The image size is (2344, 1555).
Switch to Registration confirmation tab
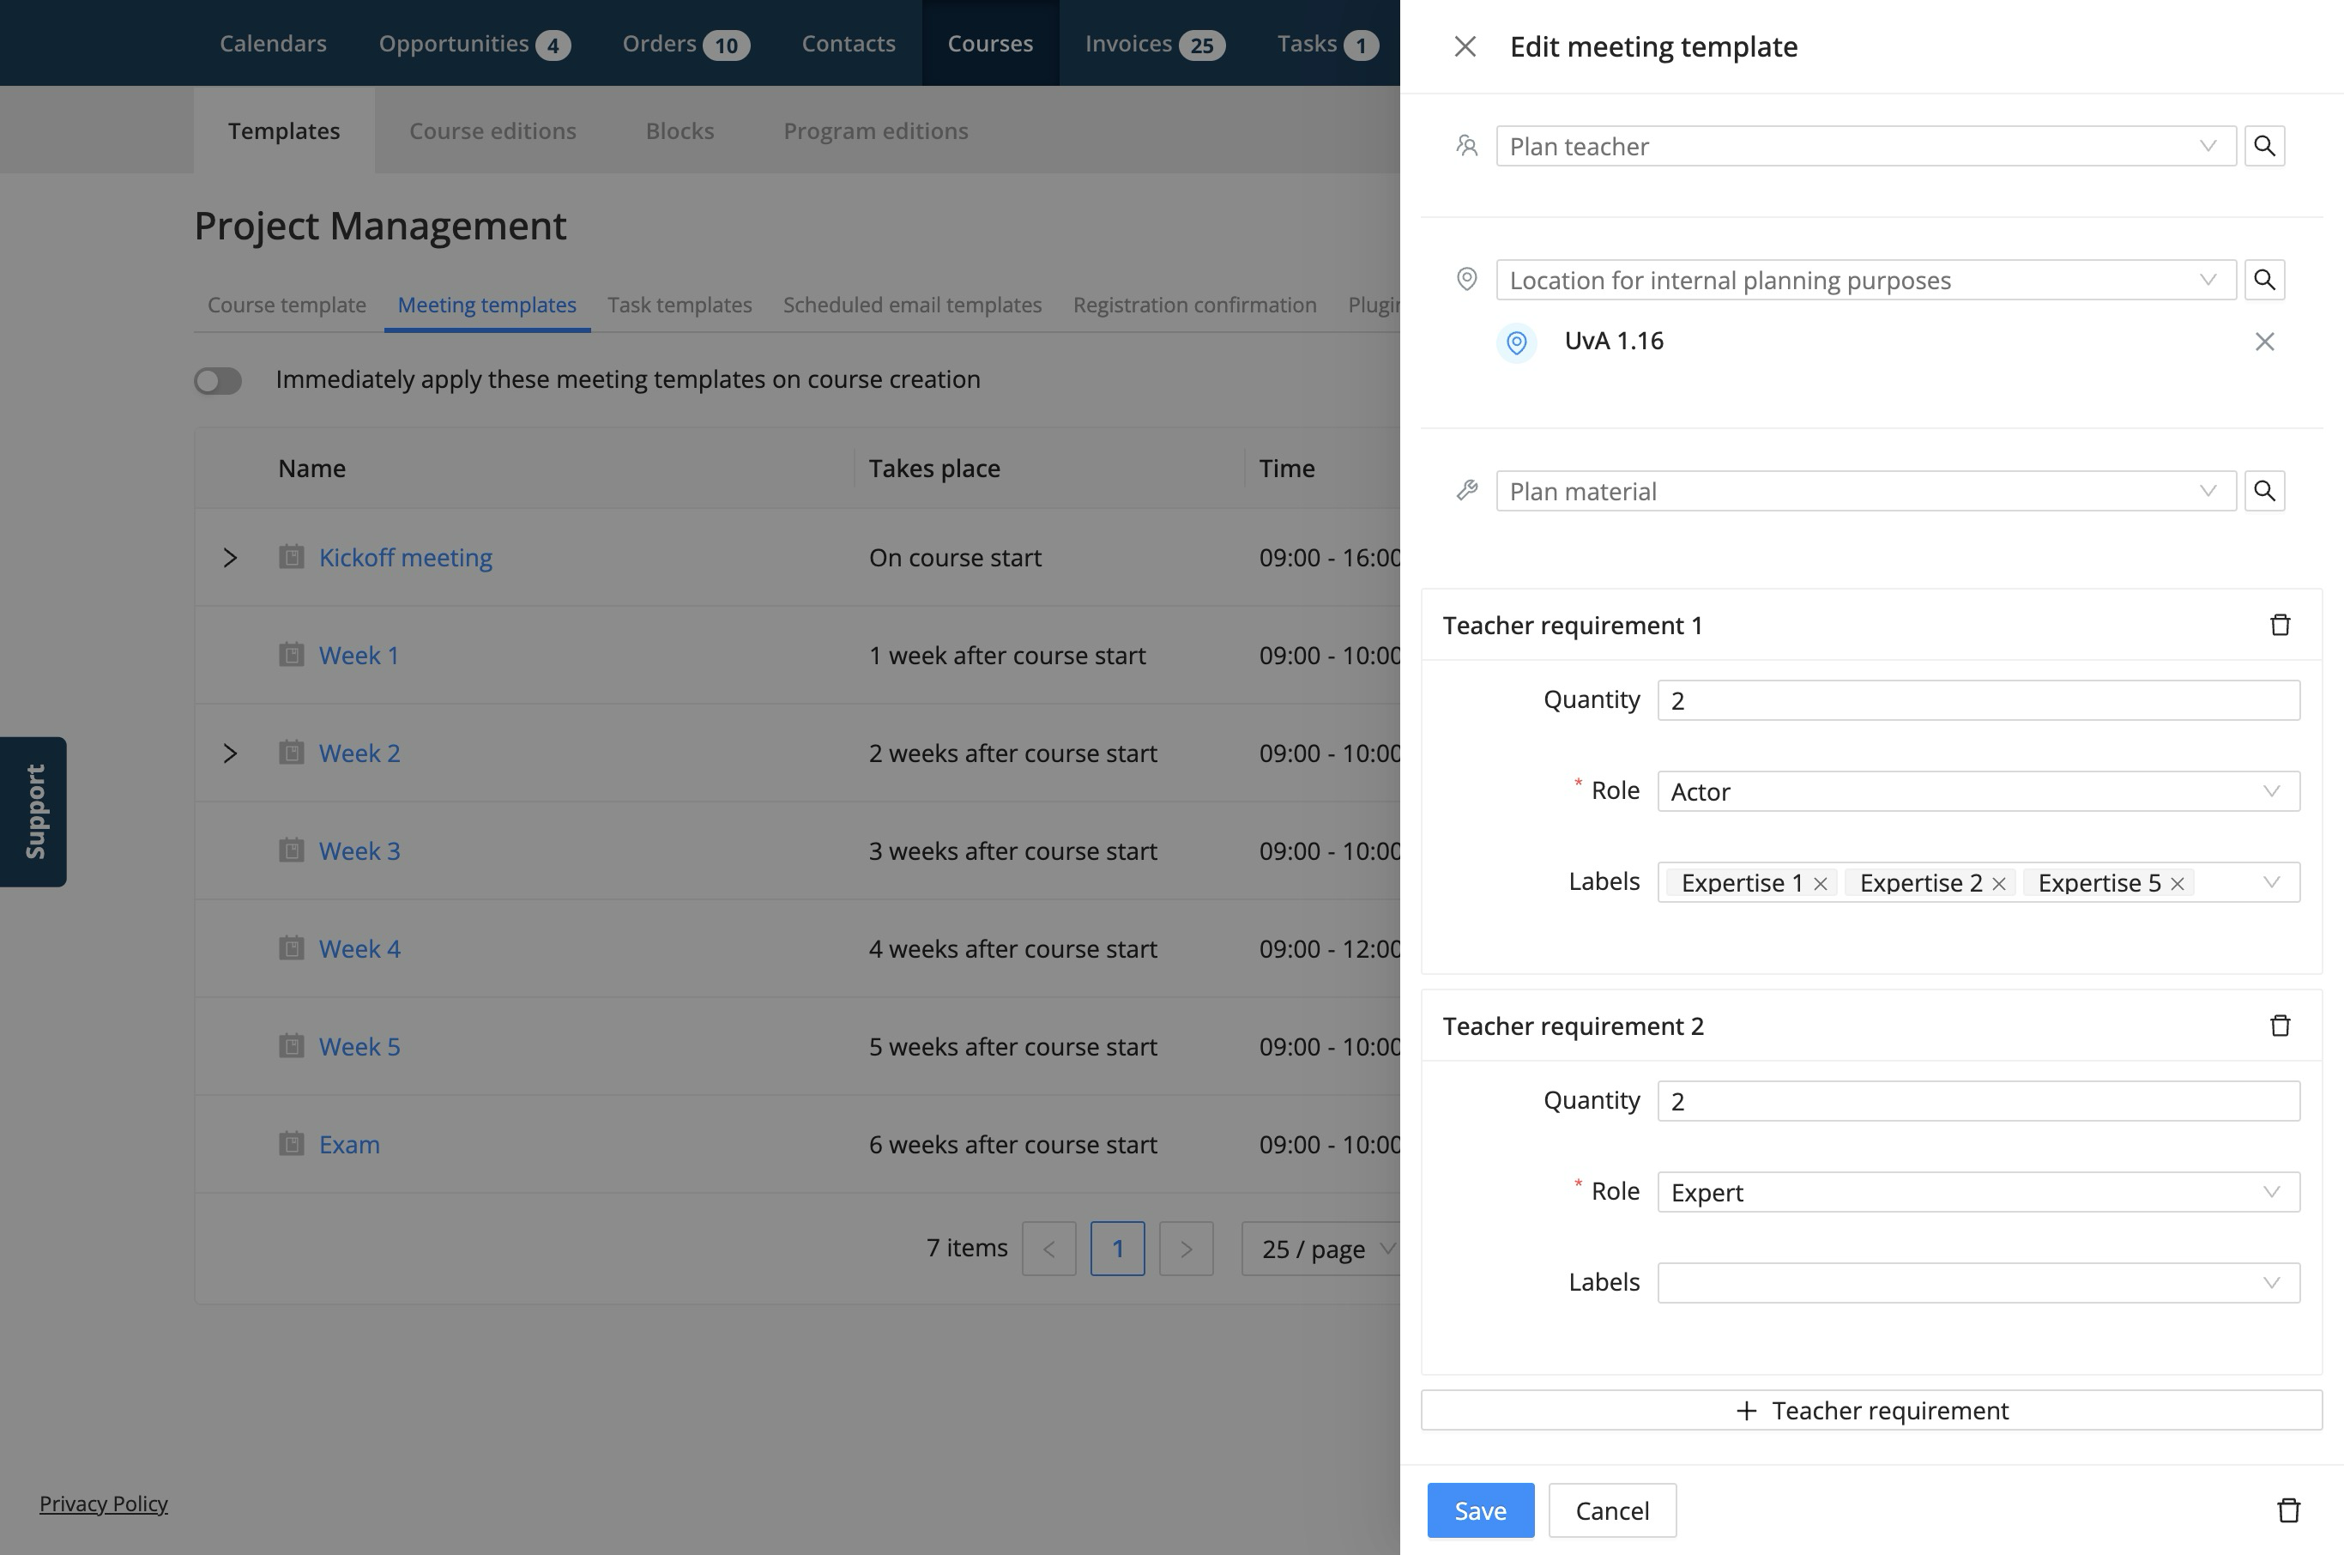point(1195,306)
